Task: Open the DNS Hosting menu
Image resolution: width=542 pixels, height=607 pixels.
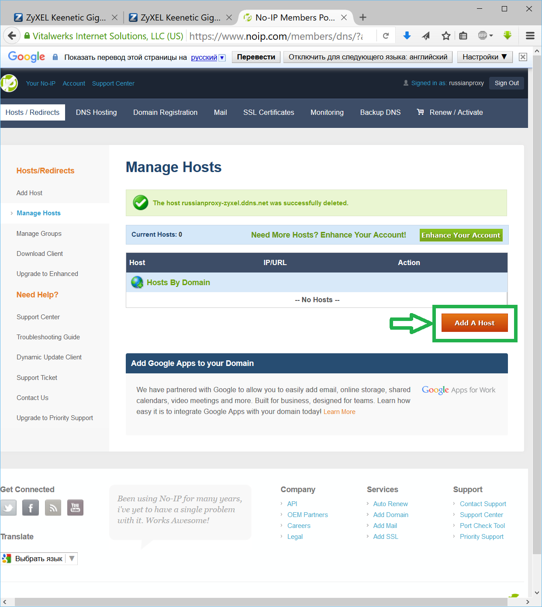Action: pos(97,112)
